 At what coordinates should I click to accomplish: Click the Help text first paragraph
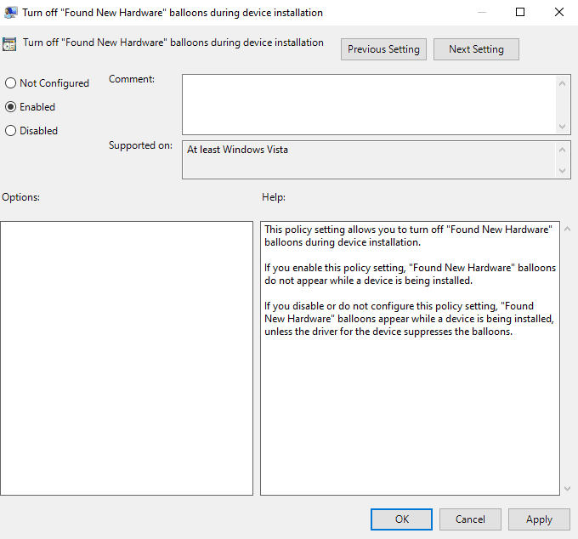coord(408,235)
